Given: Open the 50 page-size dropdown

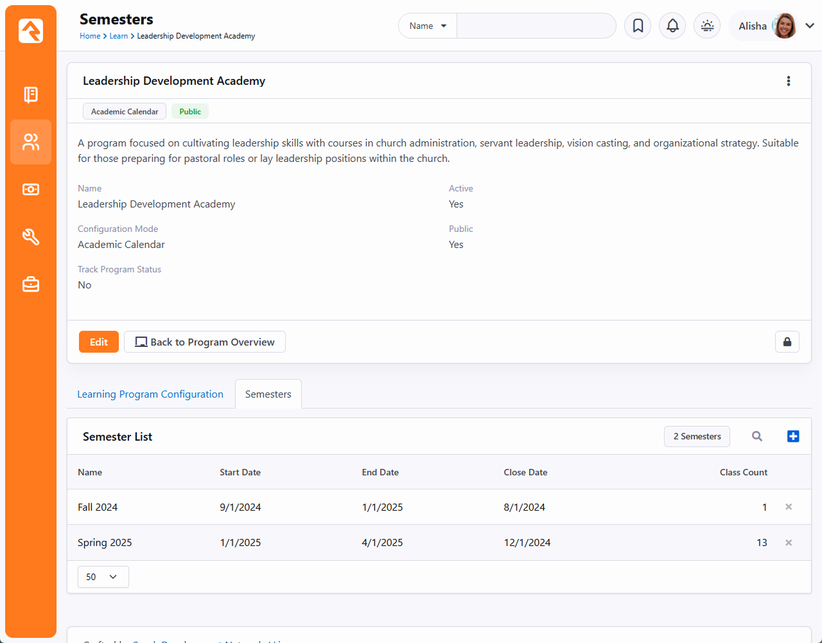Looking at the screenshot, I should click(103, 577).
